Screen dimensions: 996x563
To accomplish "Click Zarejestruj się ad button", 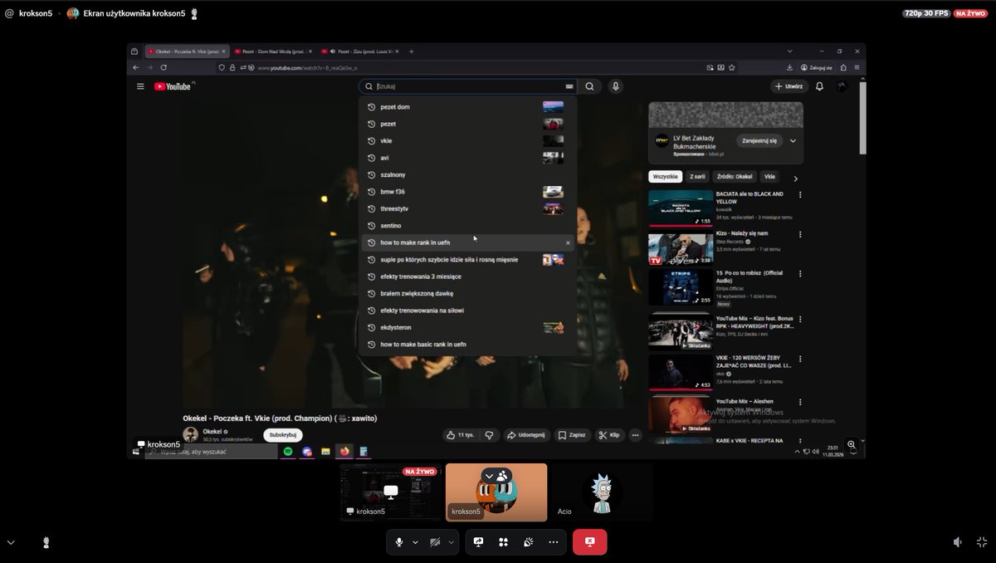I will pos(759,141).
